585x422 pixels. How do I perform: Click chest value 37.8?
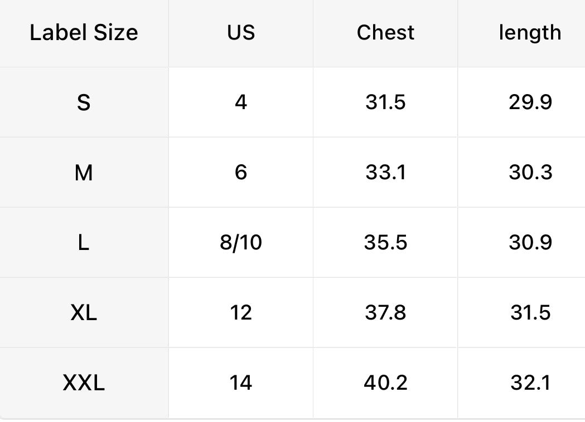[x=385, y=313]
